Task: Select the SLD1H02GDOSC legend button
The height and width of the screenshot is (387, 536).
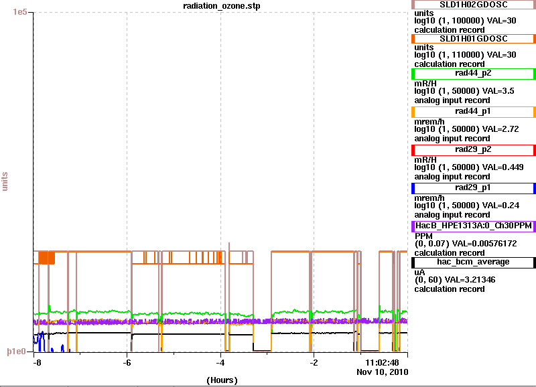Action: tap(474, 5)
